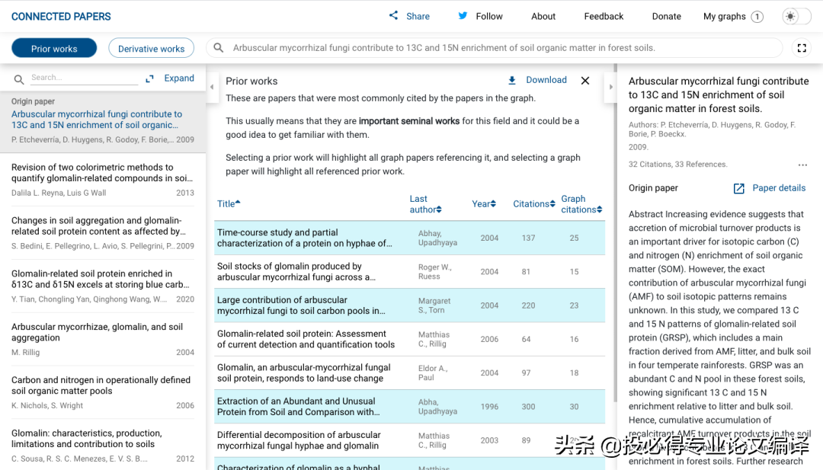Click the paper list Search input field

point(84,78)
